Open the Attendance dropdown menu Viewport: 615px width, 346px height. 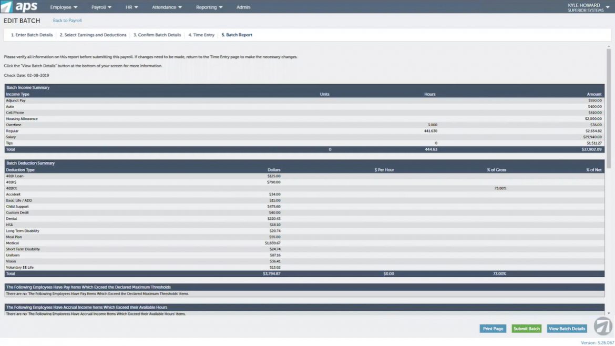click(166, 7)
